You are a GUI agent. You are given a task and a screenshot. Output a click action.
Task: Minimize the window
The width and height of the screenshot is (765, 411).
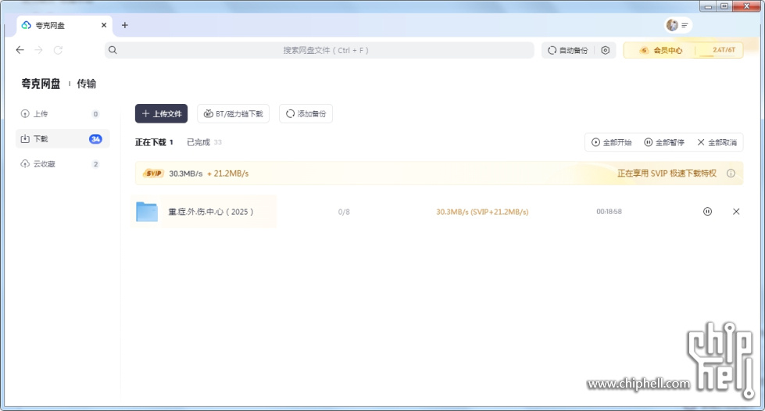click(708, 6)
